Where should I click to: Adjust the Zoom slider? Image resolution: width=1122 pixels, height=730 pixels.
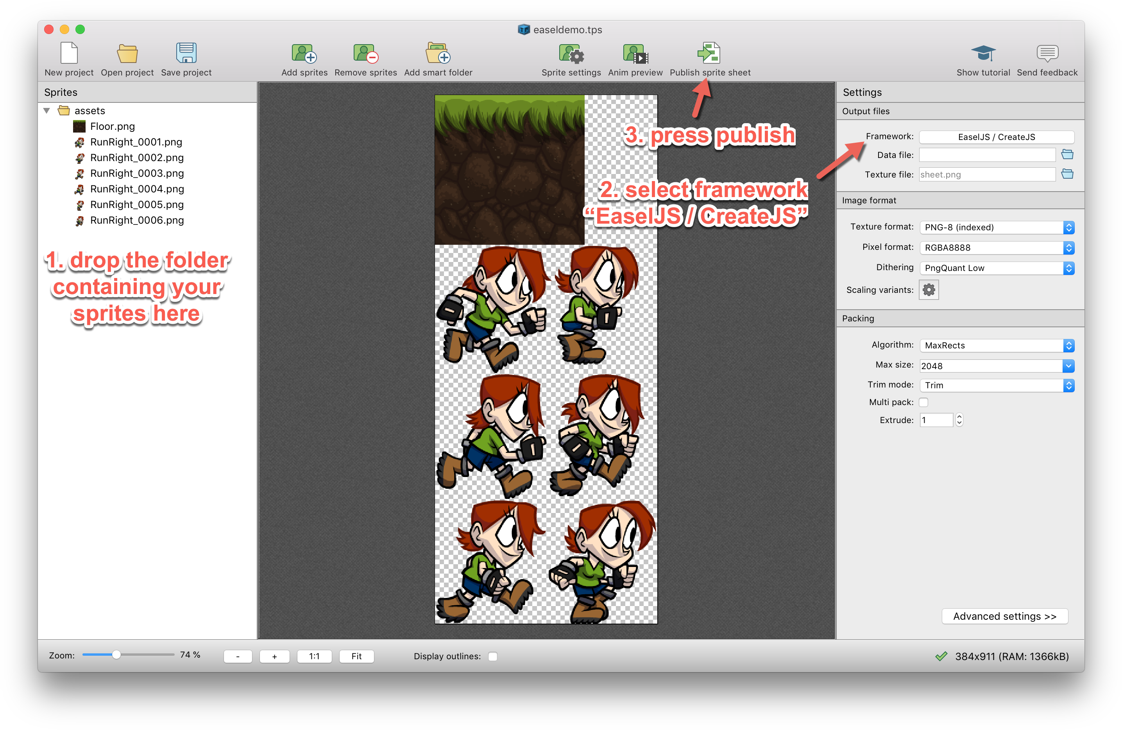coord(117,655)
